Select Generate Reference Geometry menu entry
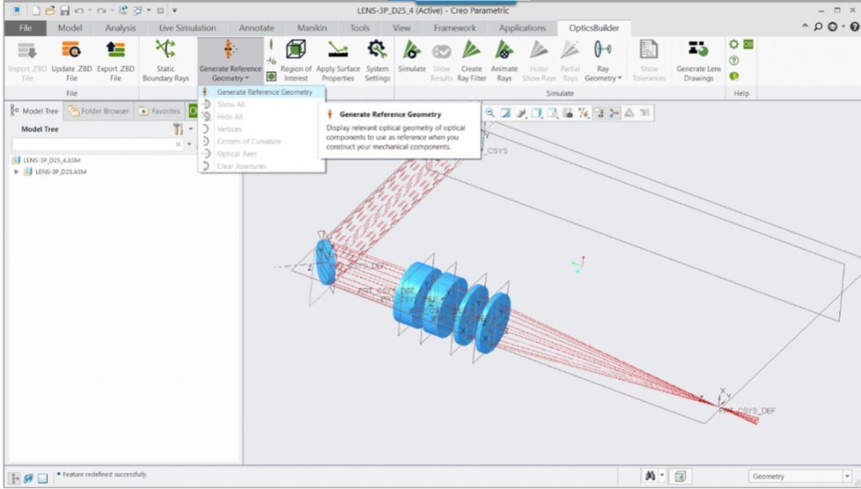The width and height of the screenshot is (861, 489). coord(264,92)
